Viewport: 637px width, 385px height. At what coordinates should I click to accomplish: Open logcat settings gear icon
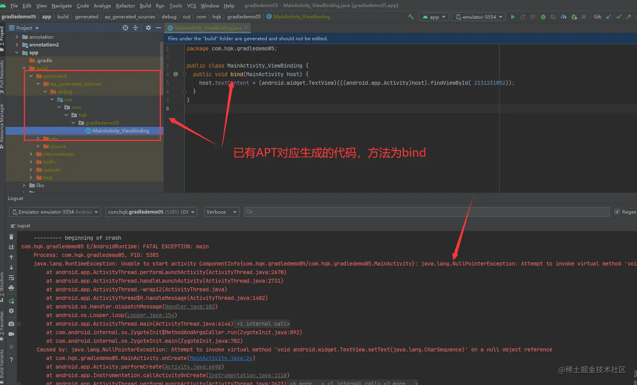pyautogui.click(x=11, y=311)
